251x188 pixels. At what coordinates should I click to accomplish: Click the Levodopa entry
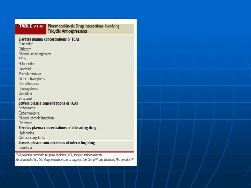(x=25, y=148)
